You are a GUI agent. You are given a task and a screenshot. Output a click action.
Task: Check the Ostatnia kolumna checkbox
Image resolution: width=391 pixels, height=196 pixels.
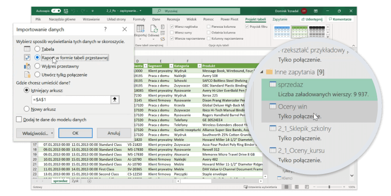[208, 33]
